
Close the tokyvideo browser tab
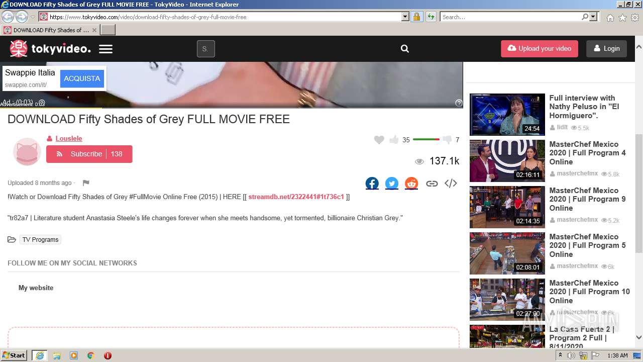point(94,30)
